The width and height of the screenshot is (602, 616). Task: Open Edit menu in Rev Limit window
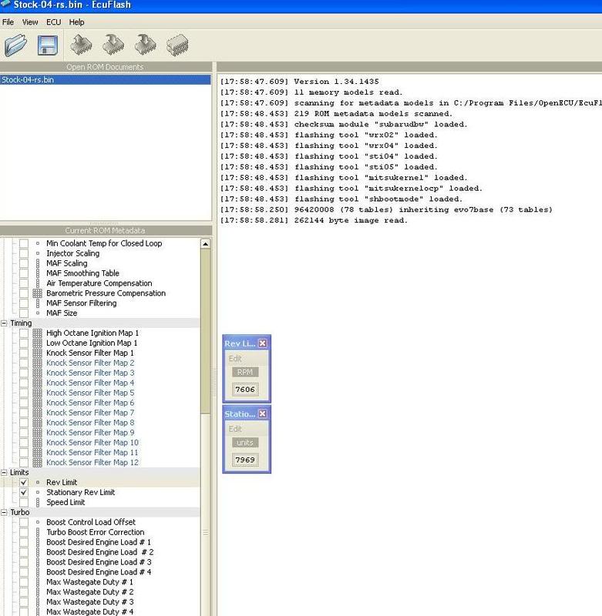pos(235,358)
